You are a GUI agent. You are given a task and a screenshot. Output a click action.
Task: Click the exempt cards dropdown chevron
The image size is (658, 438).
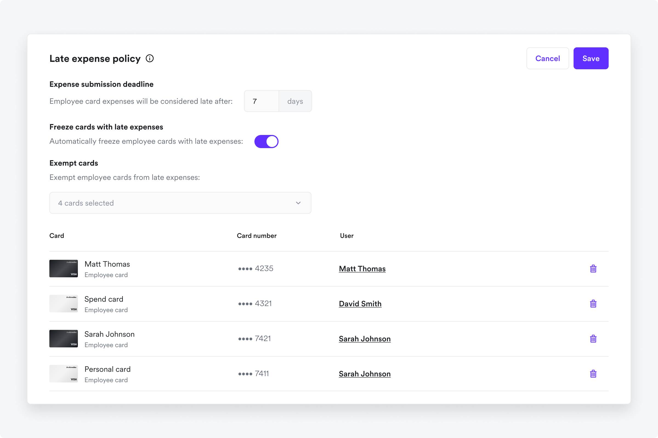[x=298, y=203]
